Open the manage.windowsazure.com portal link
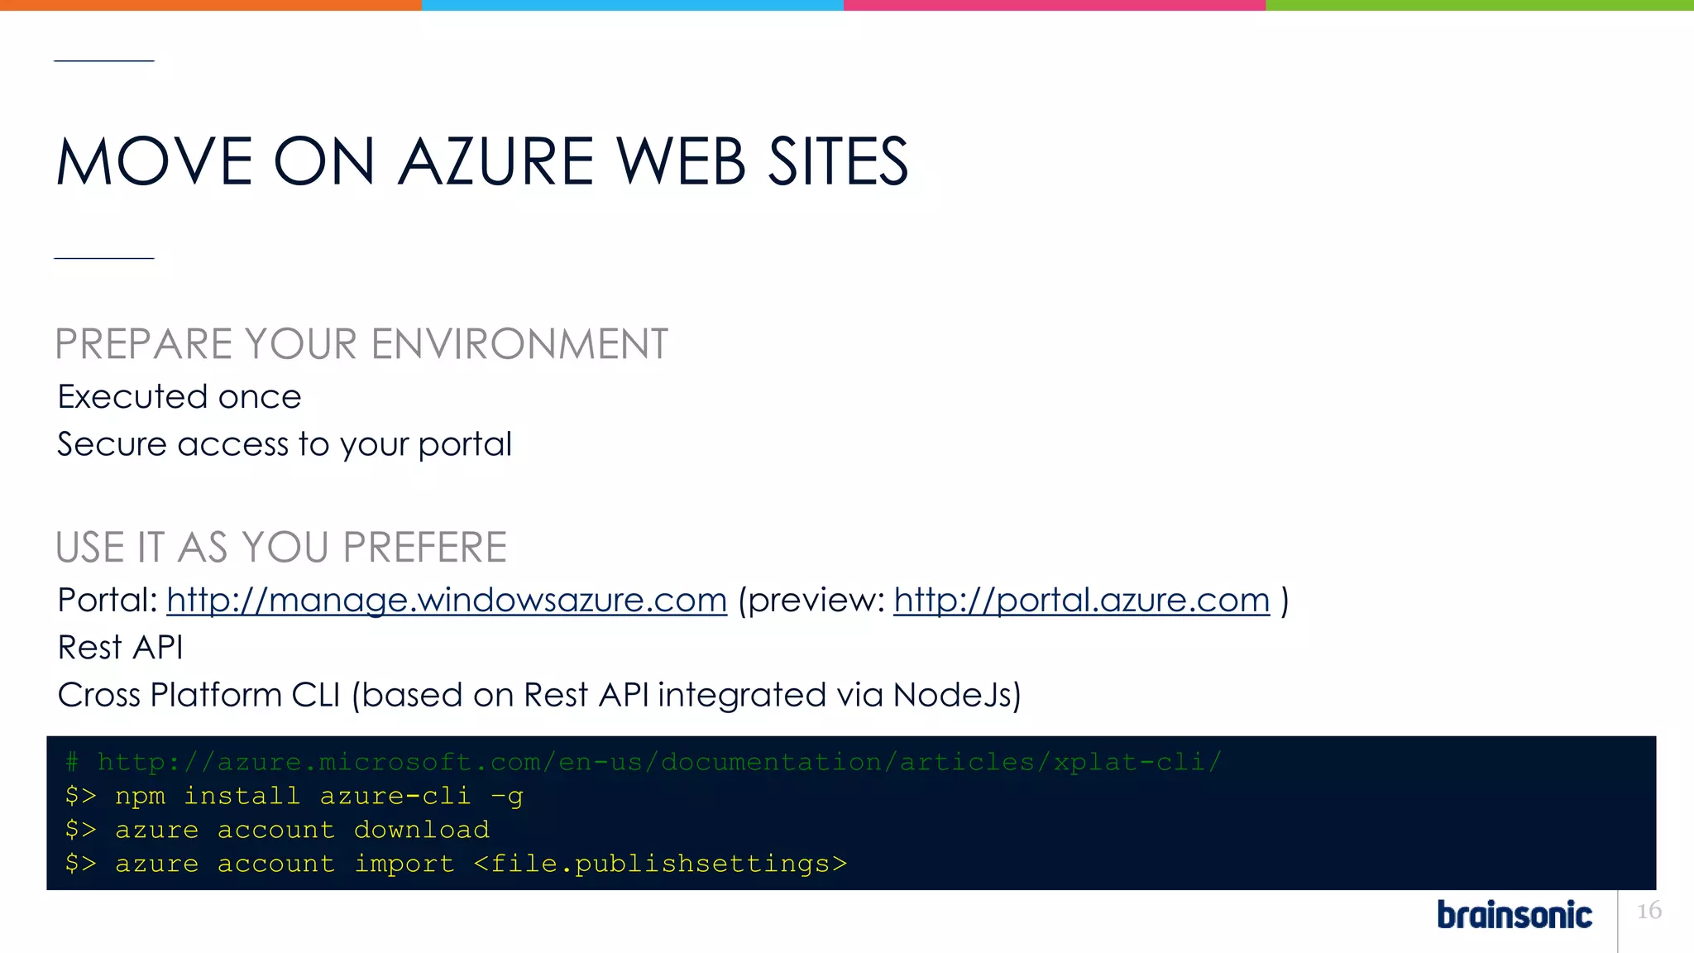Image resolution: width=1694 pixels, height=953 pixels. point(447,601)
